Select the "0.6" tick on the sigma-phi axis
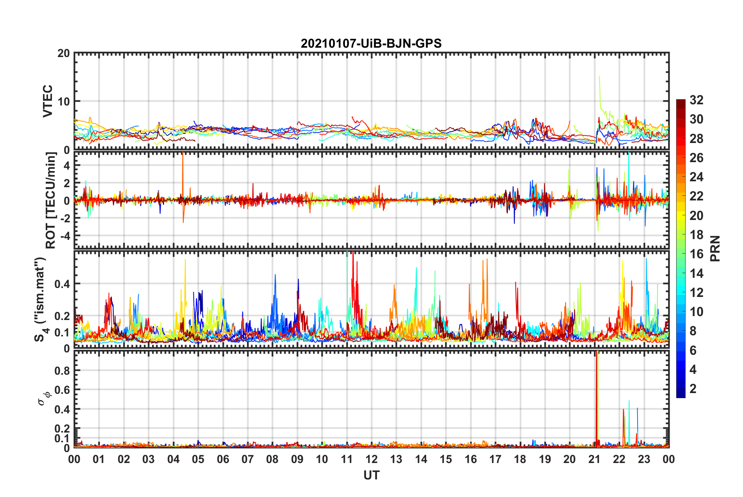The image size is (743, 497). click(x=63, y=390)
